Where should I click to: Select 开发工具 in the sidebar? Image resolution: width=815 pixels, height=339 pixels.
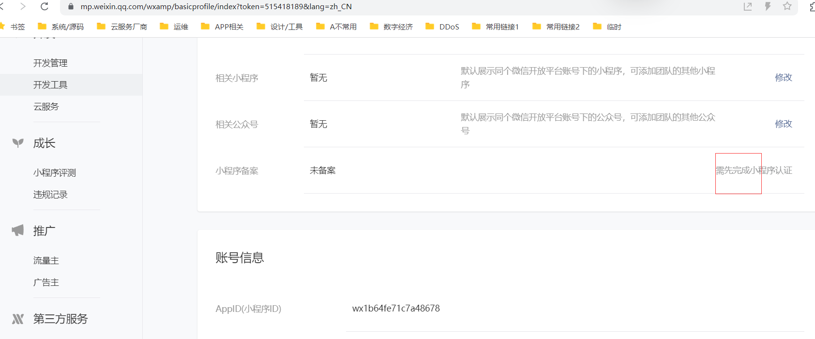click(50, 85)
